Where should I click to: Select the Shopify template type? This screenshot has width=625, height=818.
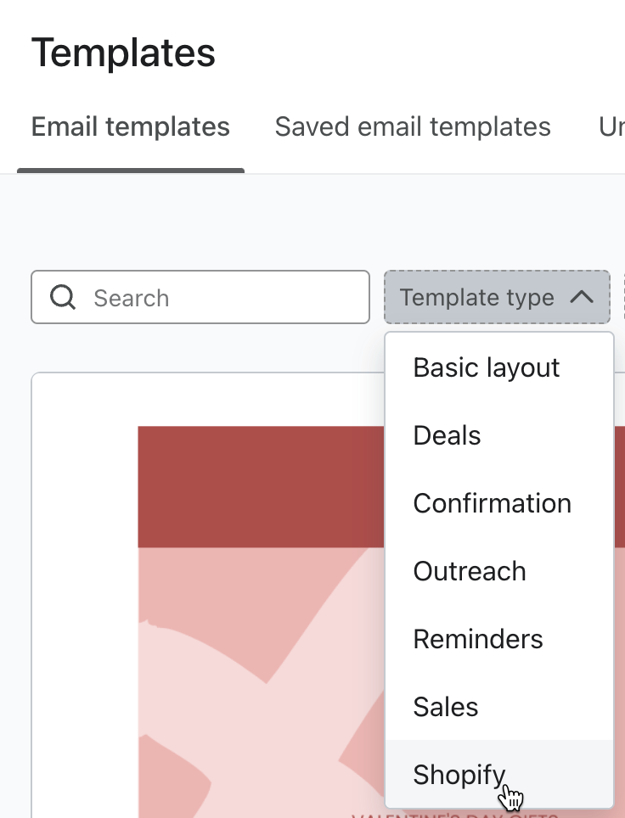pos(459,775)
